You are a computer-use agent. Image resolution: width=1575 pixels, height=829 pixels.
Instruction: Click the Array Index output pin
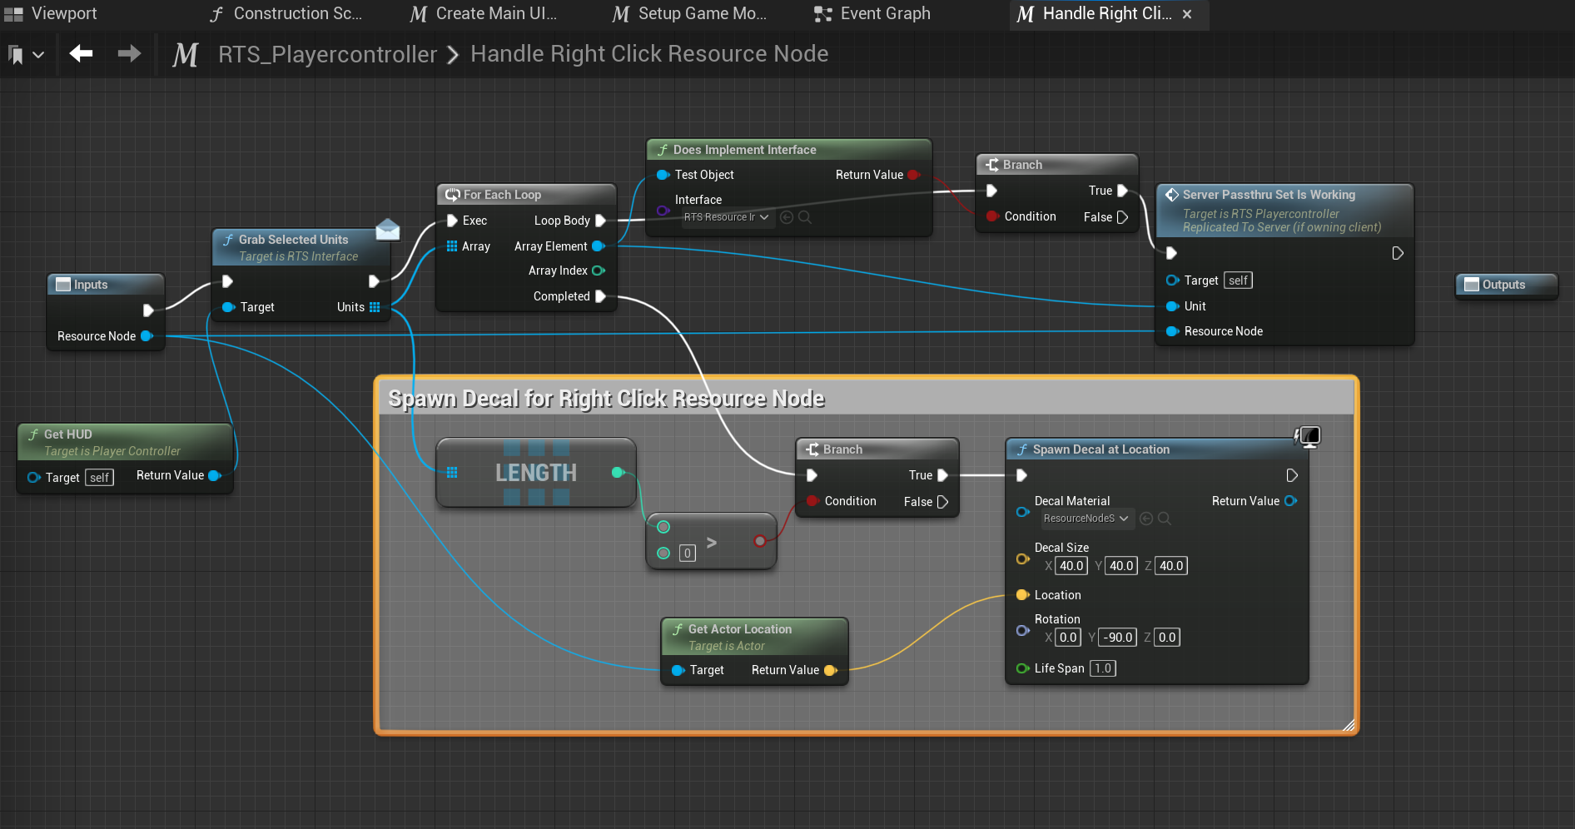click(598, 271)
